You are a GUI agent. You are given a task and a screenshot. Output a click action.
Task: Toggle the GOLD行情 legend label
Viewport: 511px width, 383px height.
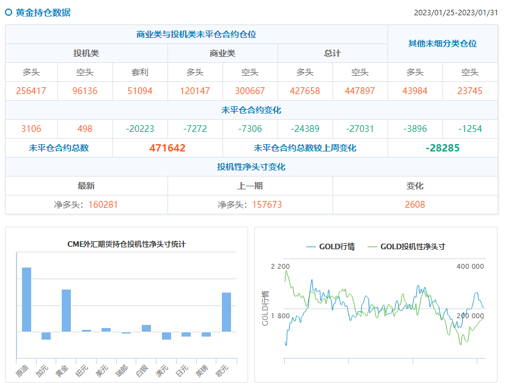pyautogui.click(x=336, y=247)
